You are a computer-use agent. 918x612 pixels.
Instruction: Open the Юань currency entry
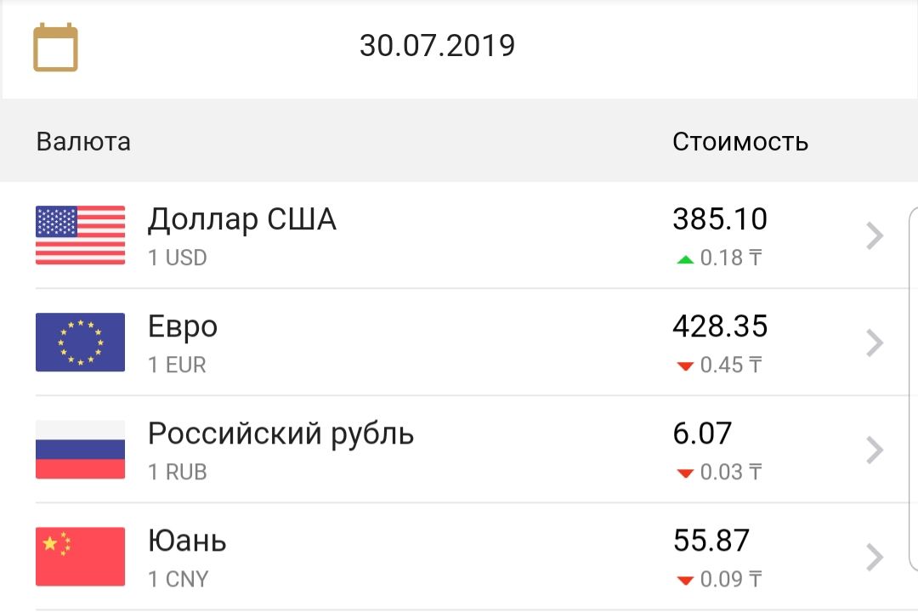coord(187,541)
